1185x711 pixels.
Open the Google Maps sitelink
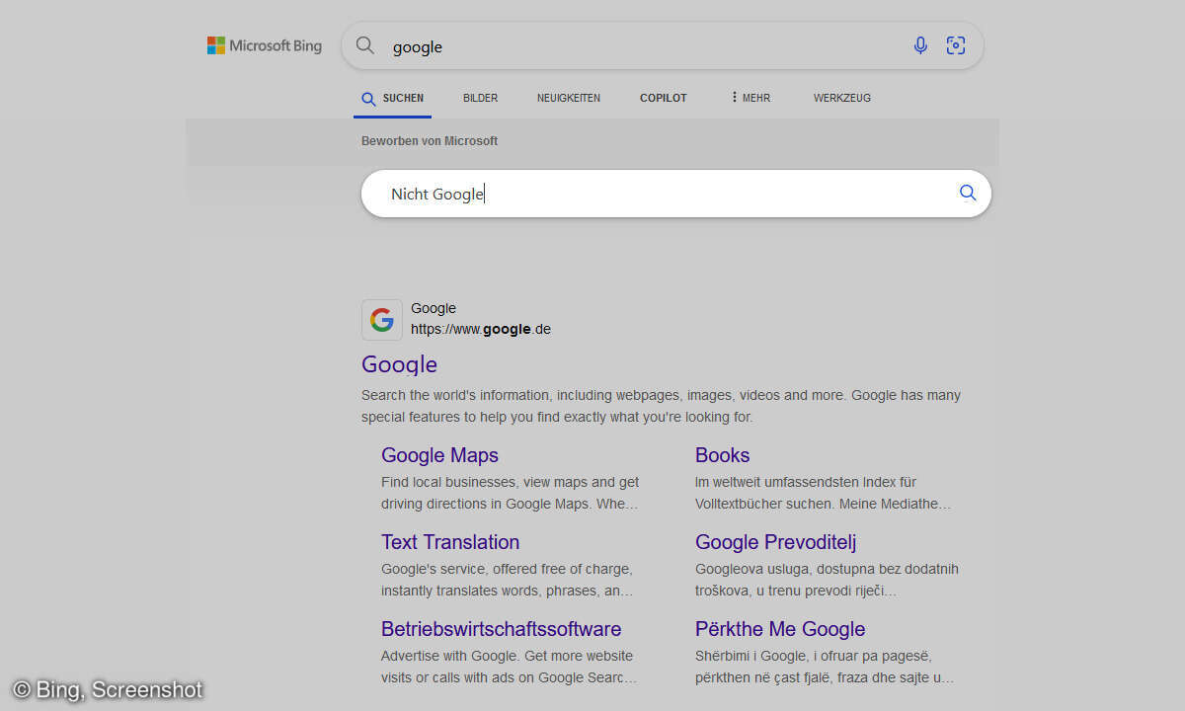coord(439,455)
